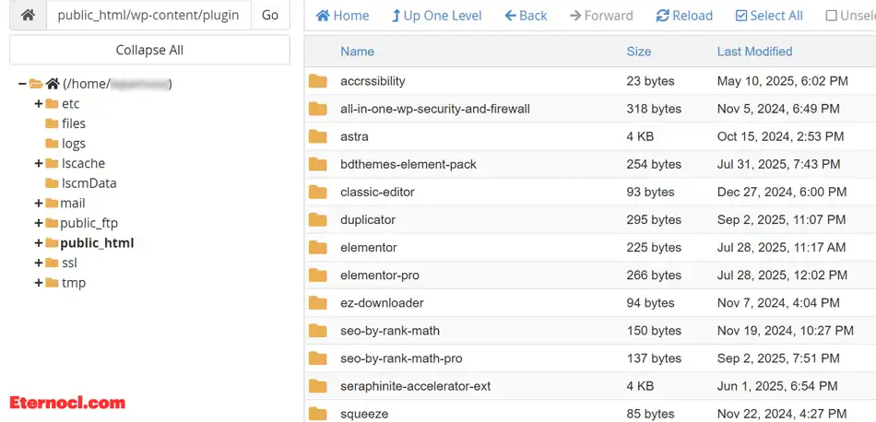
Task: Click the public_ftp folder icon in tree
Action: [52, 223]
